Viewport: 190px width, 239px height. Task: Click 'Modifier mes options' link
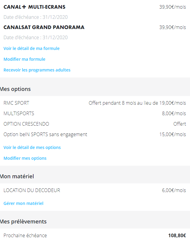25,158
